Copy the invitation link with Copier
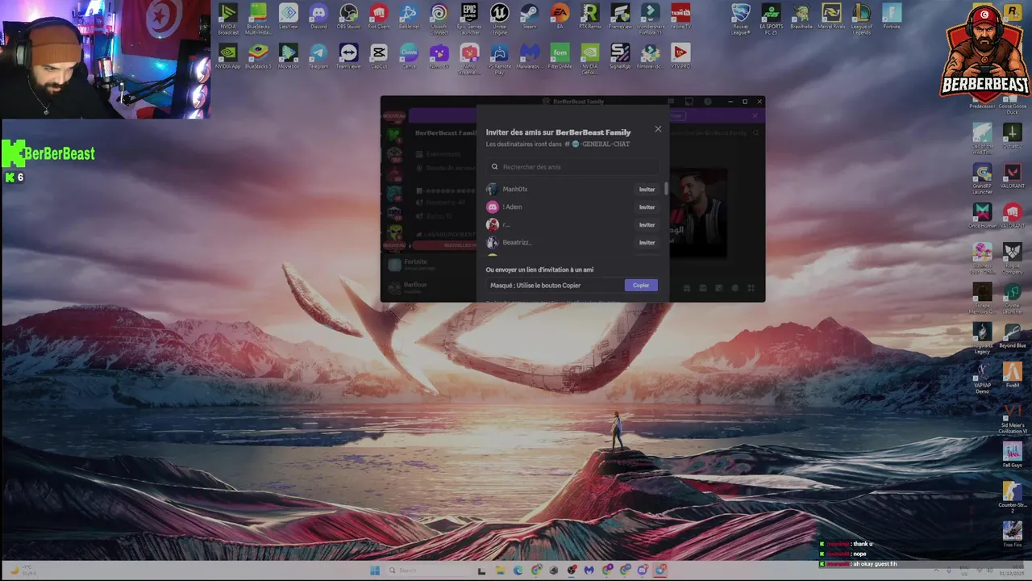 (641, 285)
